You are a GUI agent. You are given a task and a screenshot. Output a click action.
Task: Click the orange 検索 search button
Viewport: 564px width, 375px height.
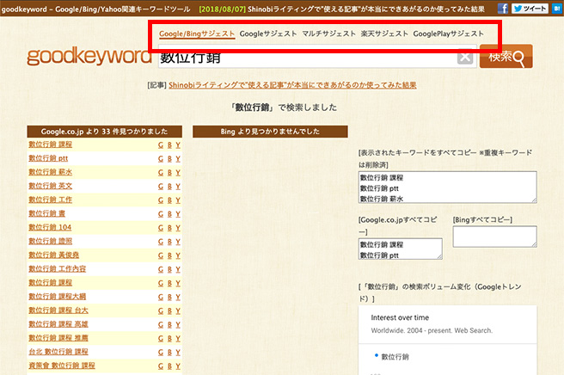click(506, 56)
